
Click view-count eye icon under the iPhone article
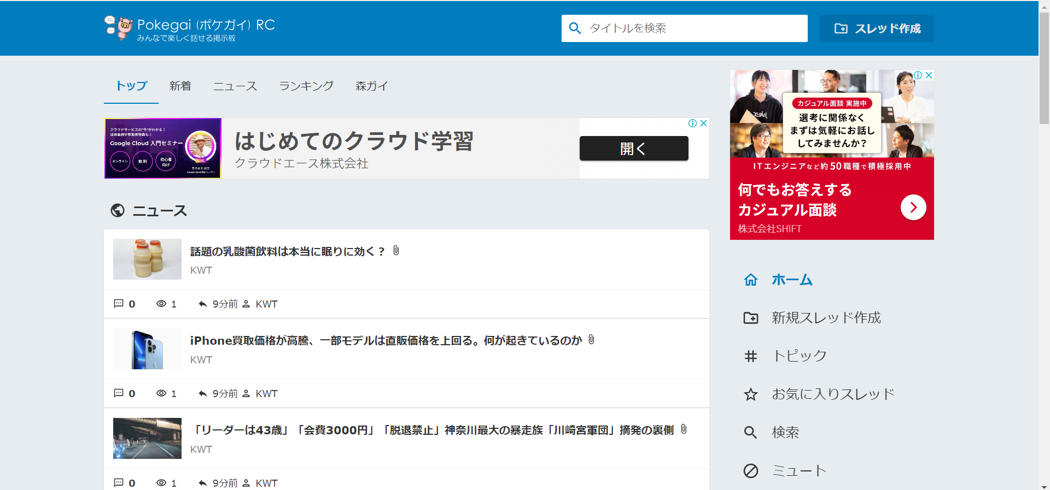[161, 393]
